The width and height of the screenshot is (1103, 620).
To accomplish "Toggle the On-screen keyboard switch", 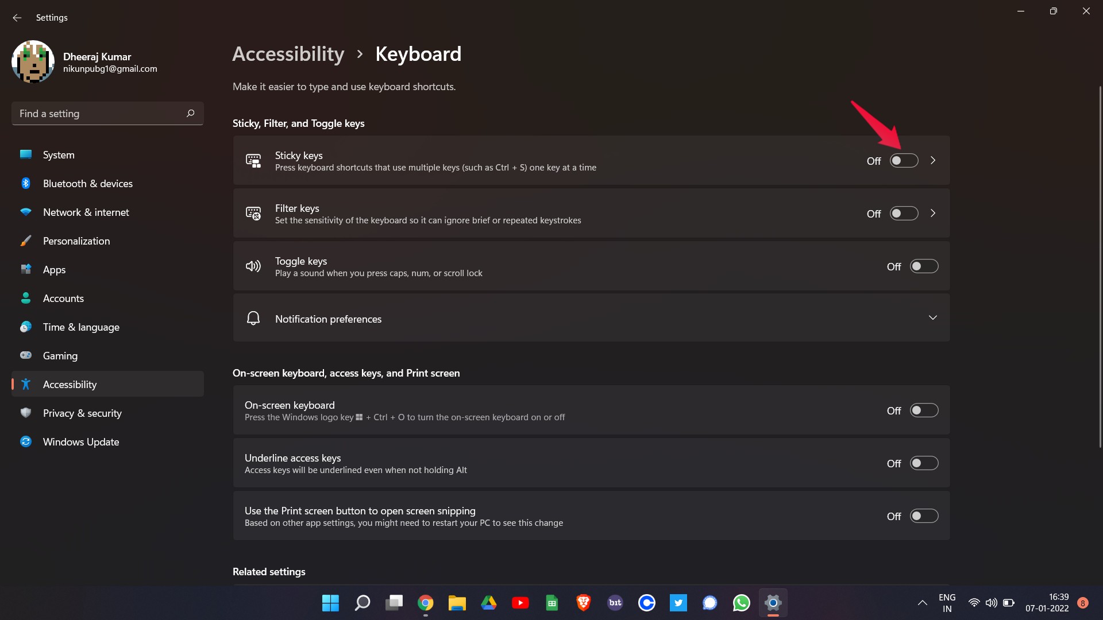I will [x=924, y=410].
